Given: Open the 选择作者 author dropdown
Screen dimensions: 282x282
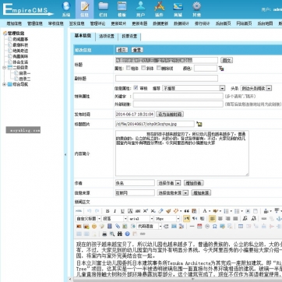Looking at the screenshot, I should [169, 183].
